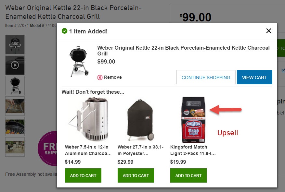Open the 360 degree view thumbnail

15,45
